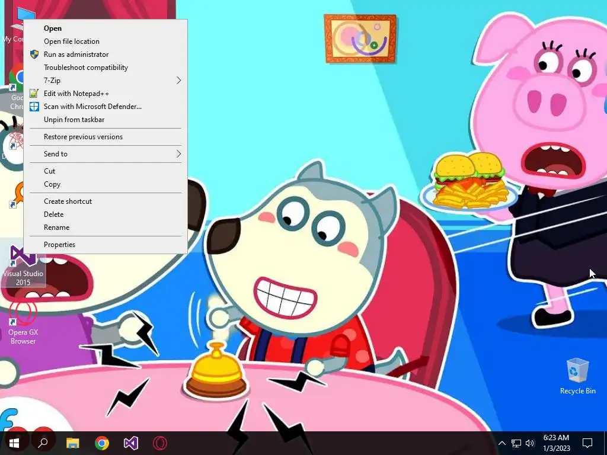Open Properties from the context menu
This screenshot has width=607, height=455.
106,245
